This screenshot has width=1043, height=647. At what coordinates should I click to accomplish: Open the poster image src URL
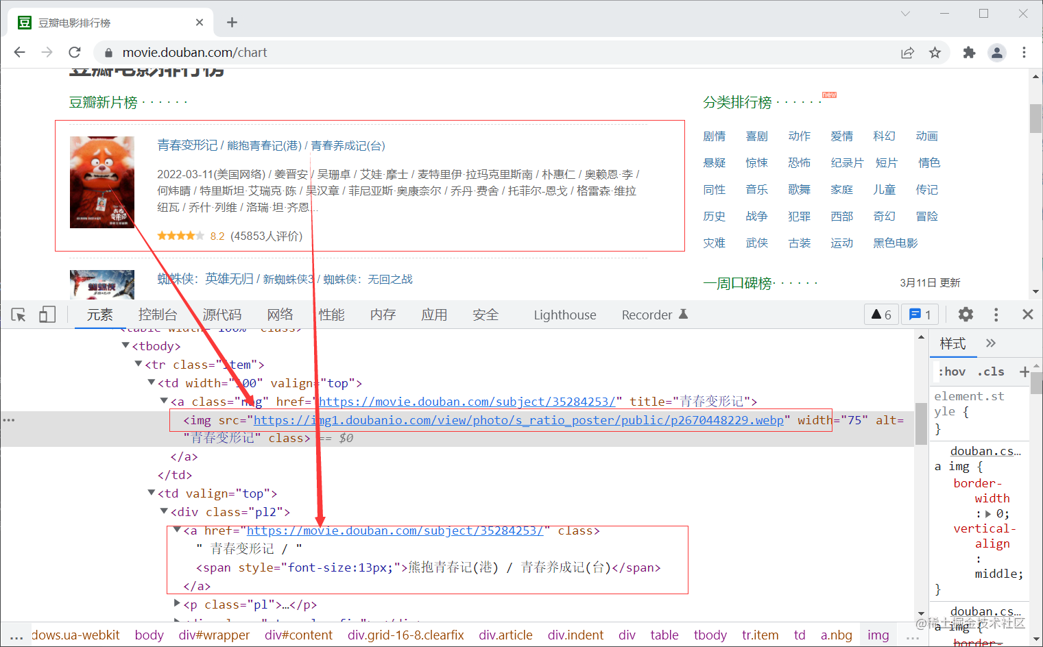coord(518,420)
